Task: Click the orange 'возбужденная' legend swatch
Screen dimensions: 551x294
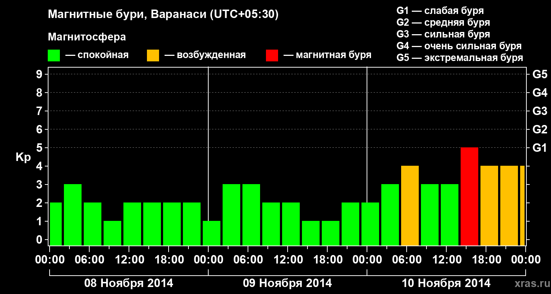Action: pyautogui.click(x=153, y=55)
